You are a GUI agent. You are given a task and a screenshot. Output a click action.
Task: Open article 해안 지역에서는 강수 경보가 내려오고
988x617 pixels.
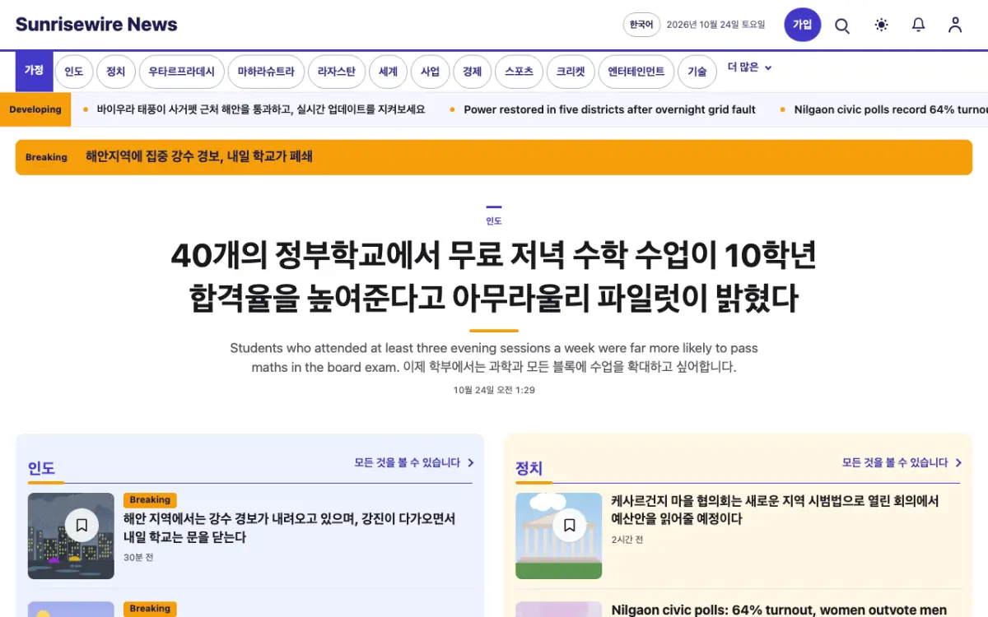(289, 528)
